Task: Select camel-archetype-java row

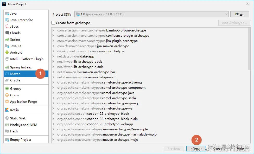Action: [150, 93]
